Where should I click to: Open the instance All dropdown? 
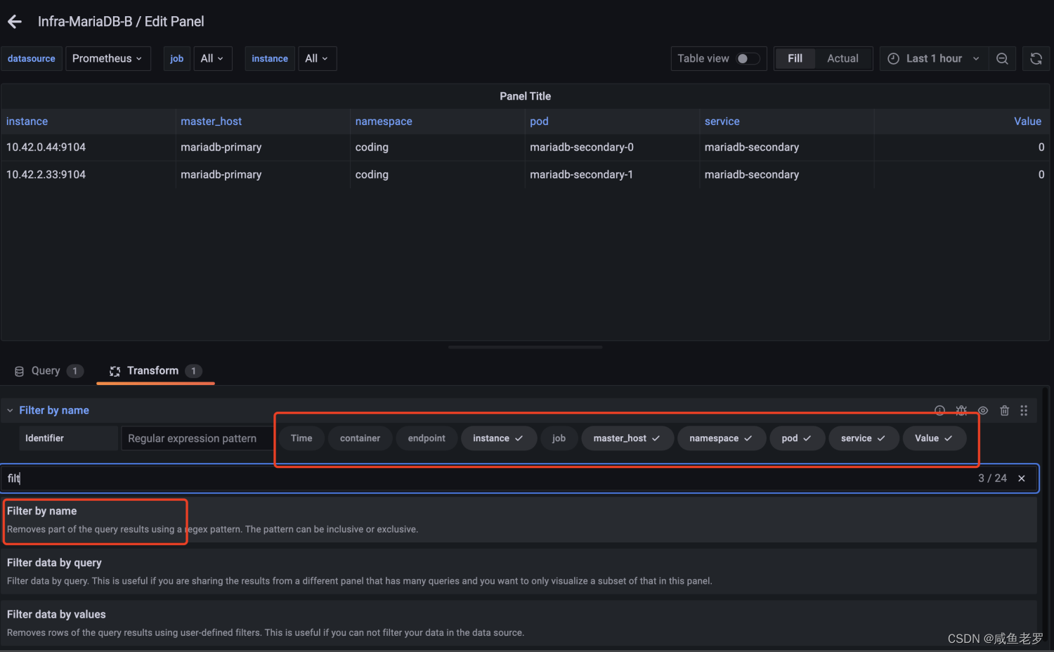click(x=317, y=59)
